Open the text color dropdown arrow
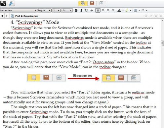This screenshot has height=128, width=164. [x=123, y=10]
